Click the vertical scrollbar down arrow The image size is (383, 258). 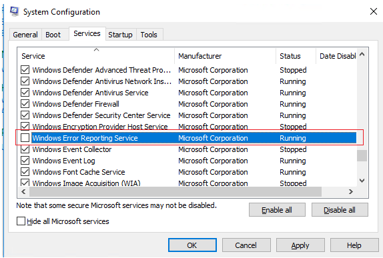coord(362,181)
